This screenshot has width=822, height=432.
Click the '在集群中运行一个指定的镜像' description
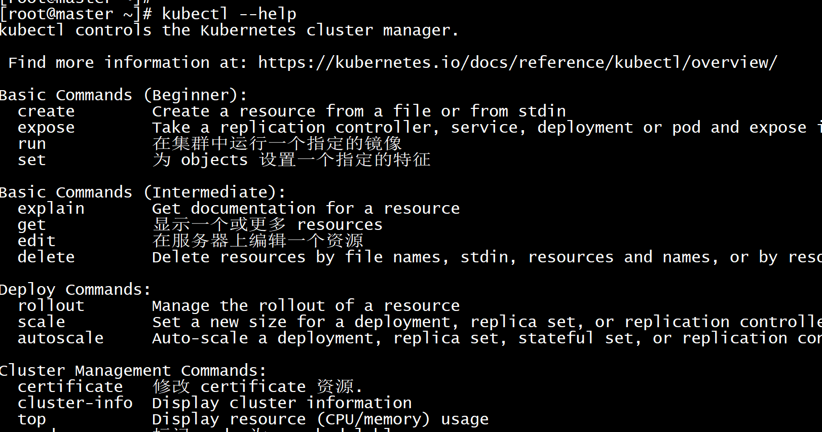(277, 143)
